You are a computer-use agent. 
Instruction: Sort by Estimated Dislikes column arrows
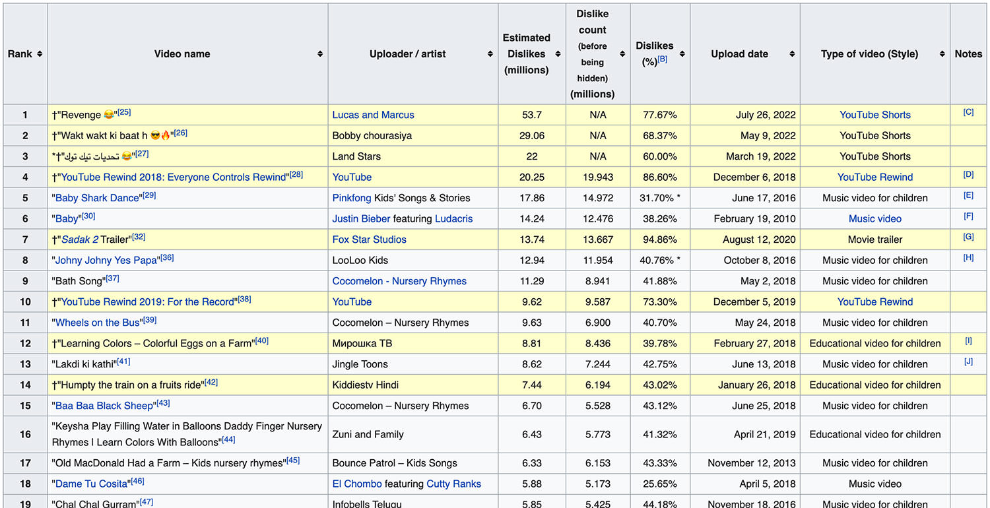pos(558,54)
